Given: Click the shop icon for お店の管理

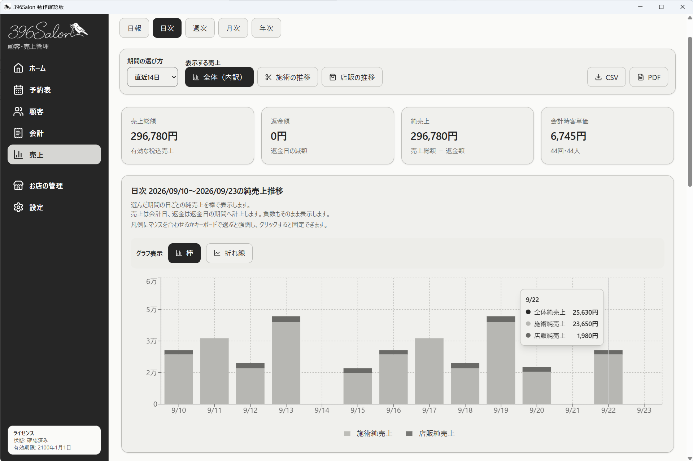Looking at the screenshot, I should [x=18, y=186].
